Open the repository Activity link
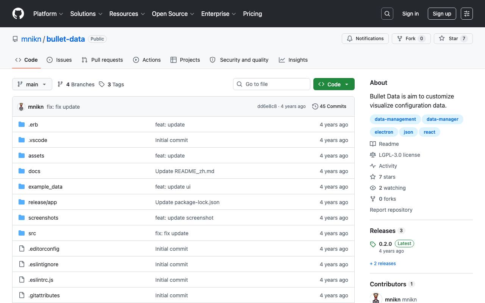 384,166
